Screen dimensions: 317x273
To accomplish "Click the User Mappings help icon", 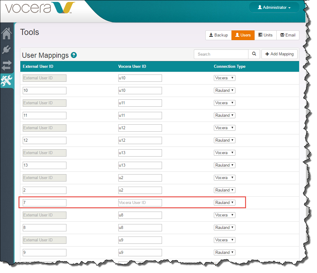I will 74,55.
